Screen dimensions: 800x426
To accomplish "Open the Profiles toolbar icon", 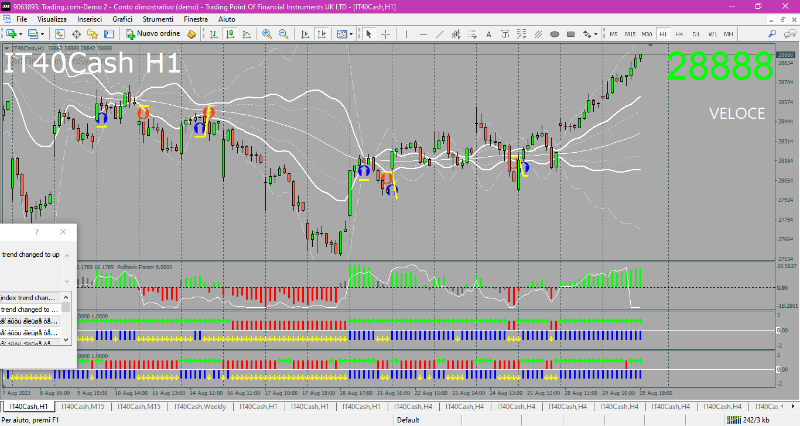I will tap(33, 34).
